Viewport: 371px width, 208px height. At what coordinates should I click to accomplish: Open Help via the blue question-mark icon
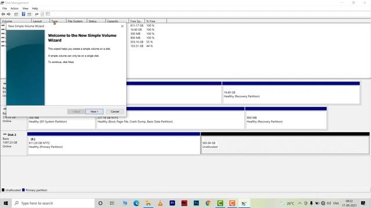coord(23,14)
